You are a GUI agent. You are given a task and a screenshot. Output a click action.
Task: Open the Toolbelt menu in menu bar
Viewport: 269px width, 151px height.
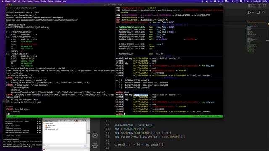51,1
